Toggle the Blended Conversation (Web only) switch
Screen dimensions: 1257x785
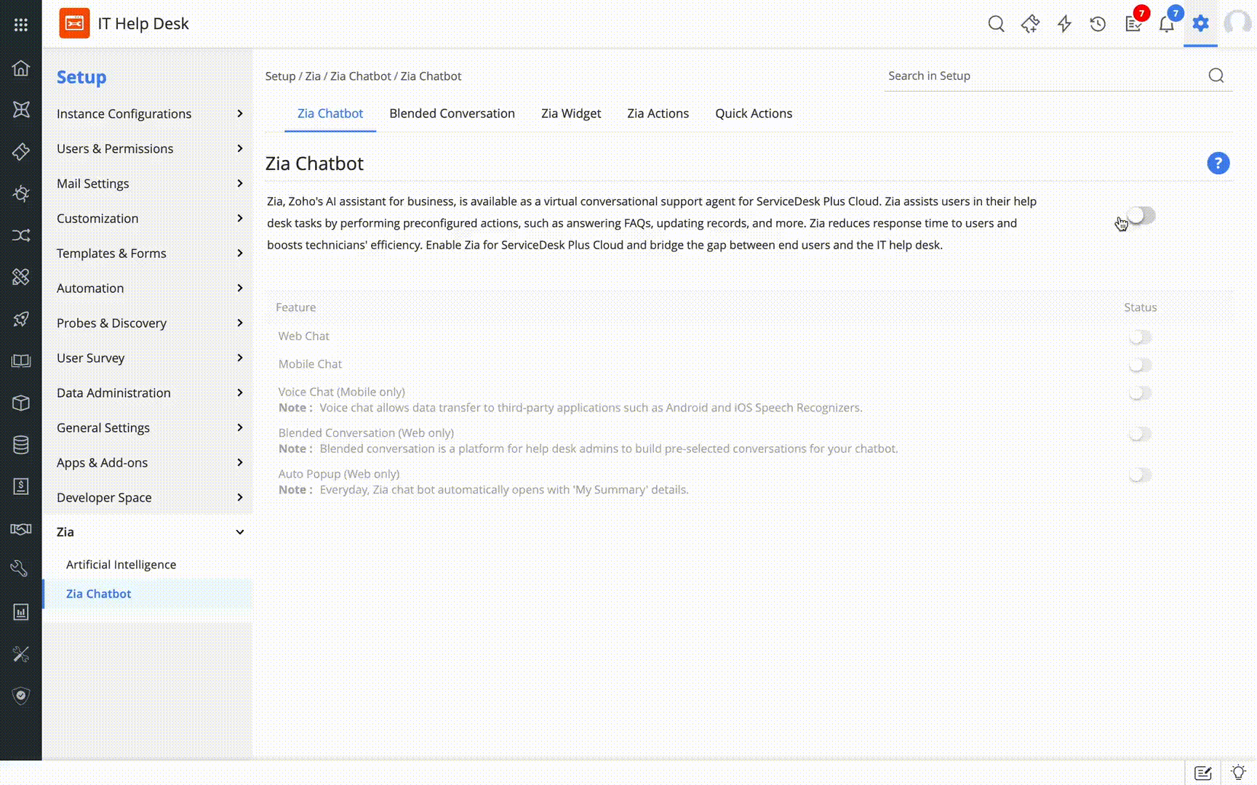[x=1140, y=434]
